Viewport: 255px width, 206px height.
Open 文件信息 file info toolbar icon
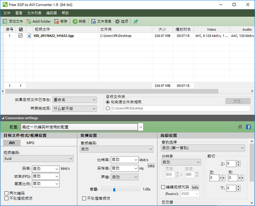tap(94, 21)
